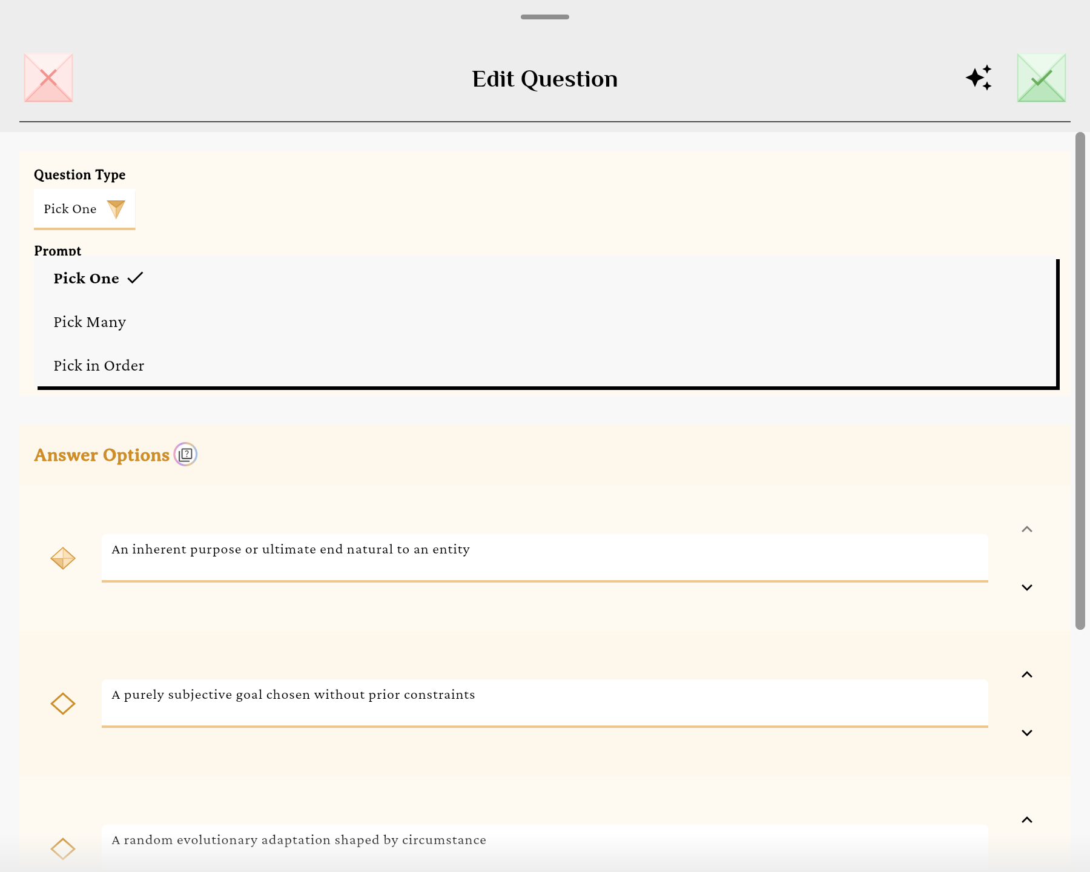
Task: Open the Answer Options help icon
Action: click(x=186, y=454)
